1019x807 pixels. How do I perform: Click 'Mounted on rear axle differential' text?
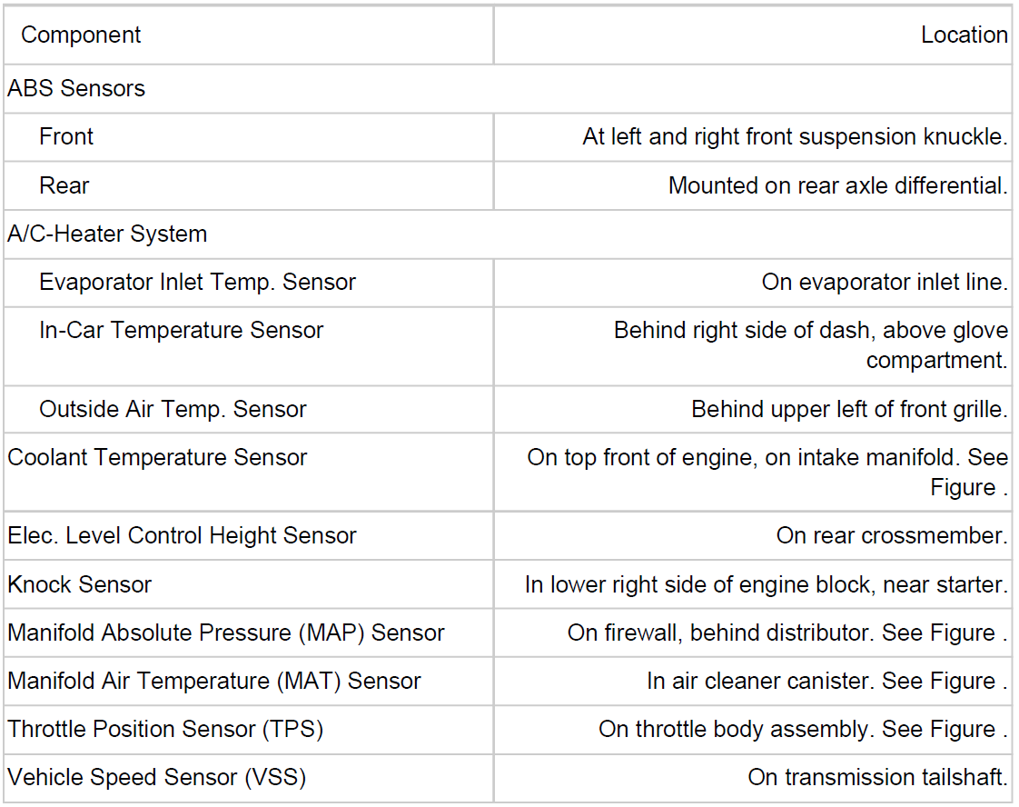click(837, 186)
